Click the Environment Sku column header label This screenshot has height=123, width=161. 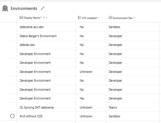point(123,18)
